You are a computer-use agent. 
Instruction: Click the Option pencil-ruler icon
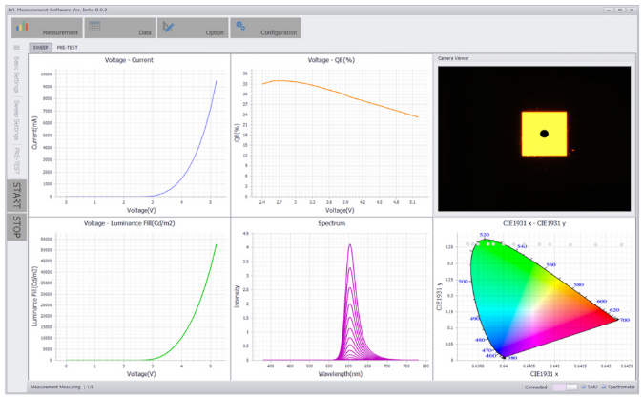[x=168, y=27]
